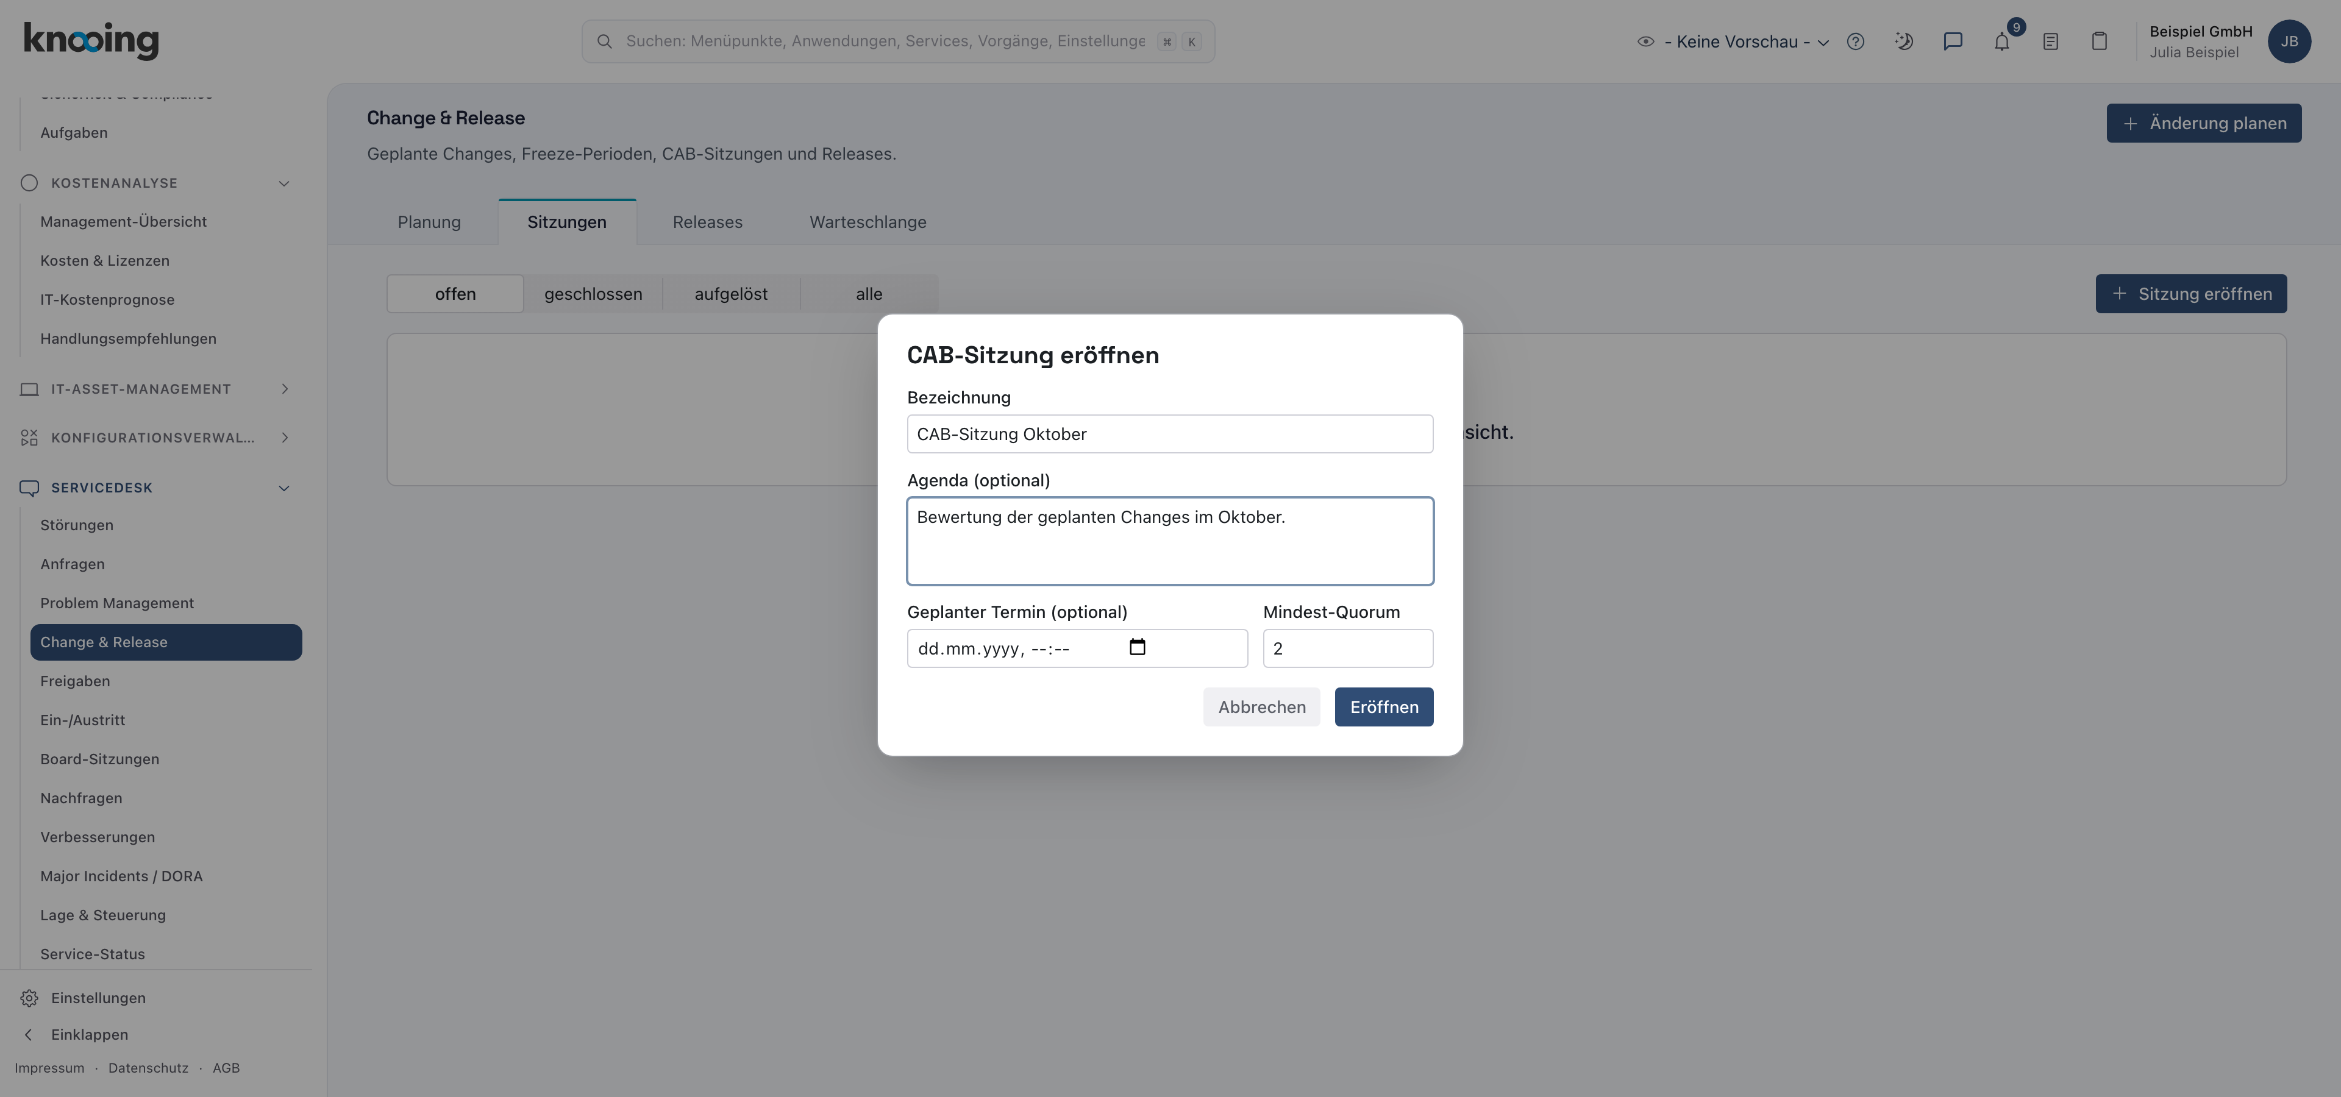
Task: Click the notifications bell icon
Action: (2001, 42)
